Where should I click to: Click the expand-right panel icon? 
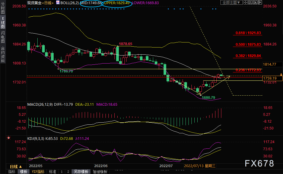click(260, 2)
